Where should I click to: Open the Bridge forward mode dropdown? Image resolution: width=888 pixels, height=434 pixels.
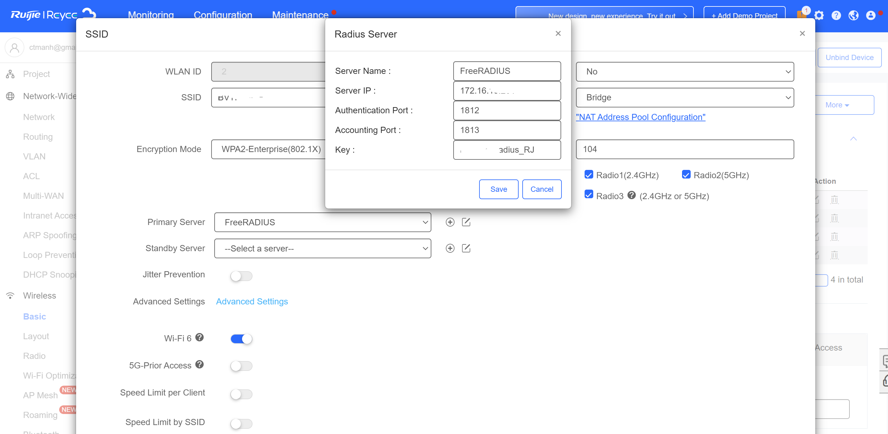coord(685,97)
